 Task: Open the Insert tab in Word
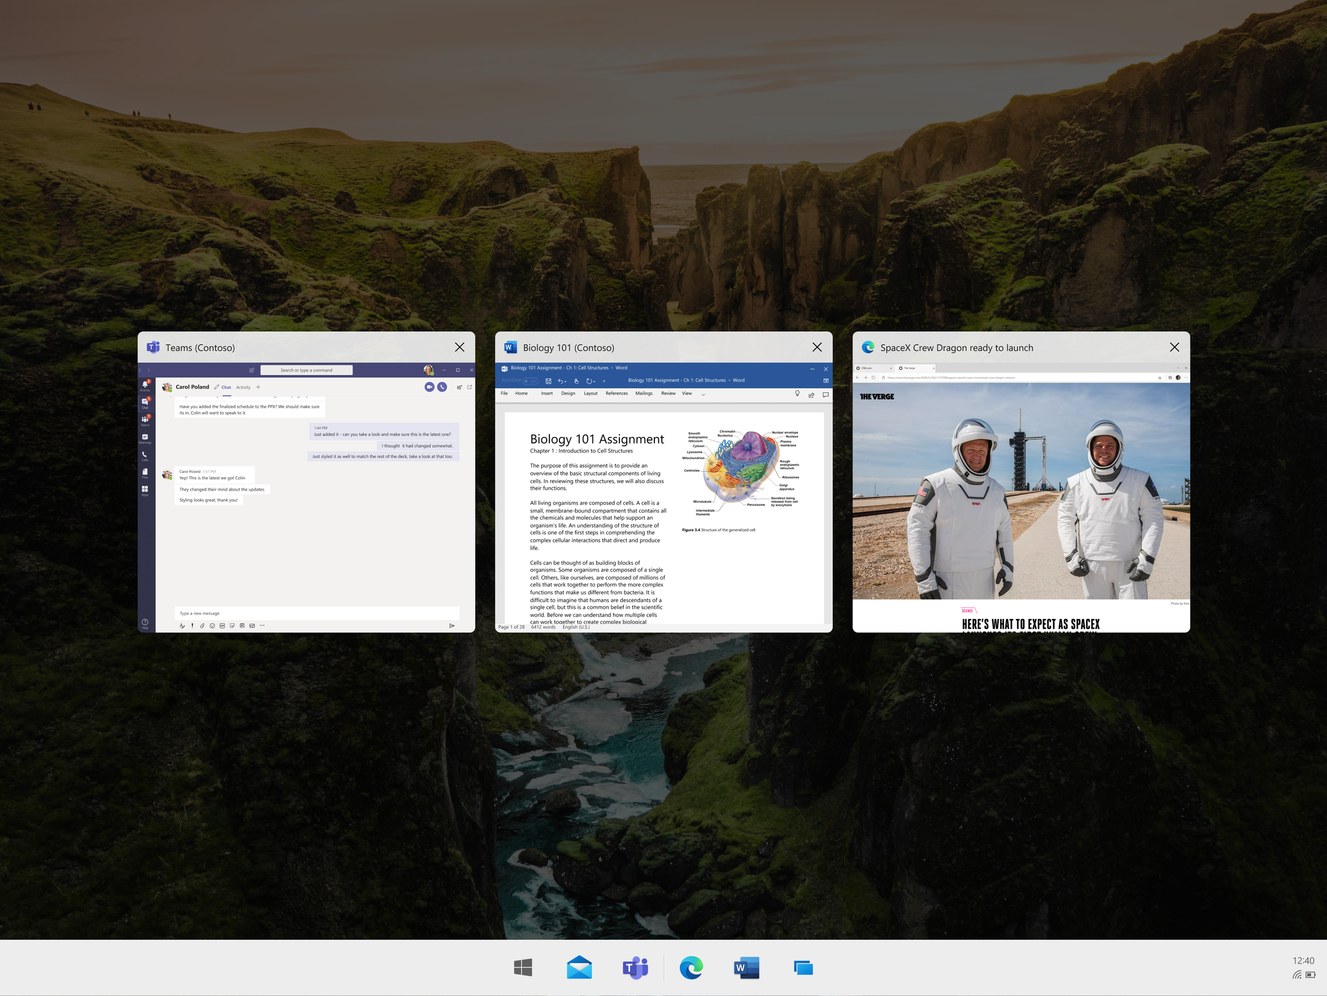(547, 393)
